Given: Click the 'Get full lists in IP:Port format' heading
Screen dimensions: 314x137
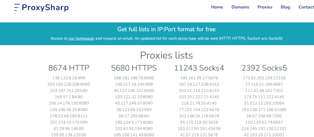Looking at the screenshot, I should (166, 29).
